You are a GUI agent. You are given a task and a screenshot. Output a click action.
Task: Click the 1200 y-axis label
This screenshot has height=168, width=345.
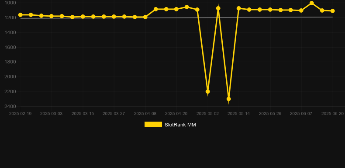point(10,17)
